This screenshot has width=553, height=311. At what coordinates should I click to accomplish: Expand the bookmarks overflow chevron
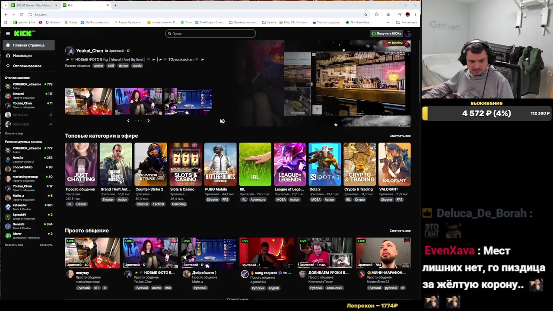[x=388, y=22]
